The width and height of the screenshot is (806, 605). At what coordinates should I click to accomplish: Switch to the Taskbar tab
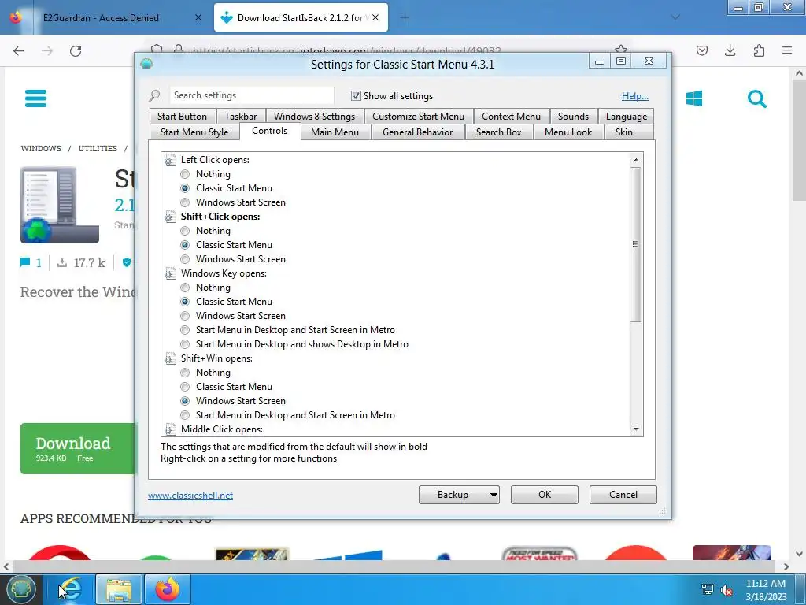click(241, 117)
